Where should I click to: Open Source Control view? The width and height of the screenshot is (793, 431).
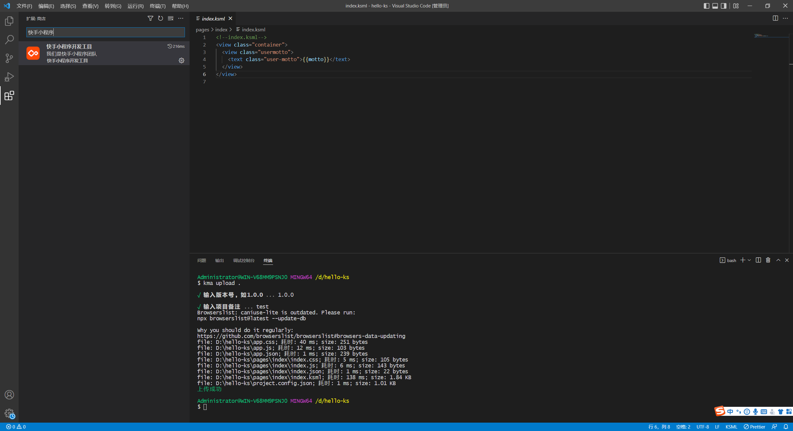(x=9, y=58)
